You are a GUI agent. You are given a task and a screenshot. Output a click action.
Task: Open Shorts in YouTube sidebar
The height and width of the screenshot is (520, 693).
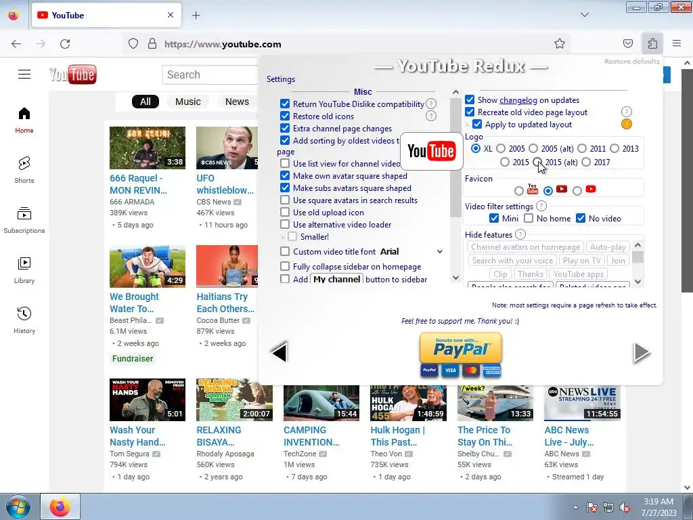pos(24,170)
